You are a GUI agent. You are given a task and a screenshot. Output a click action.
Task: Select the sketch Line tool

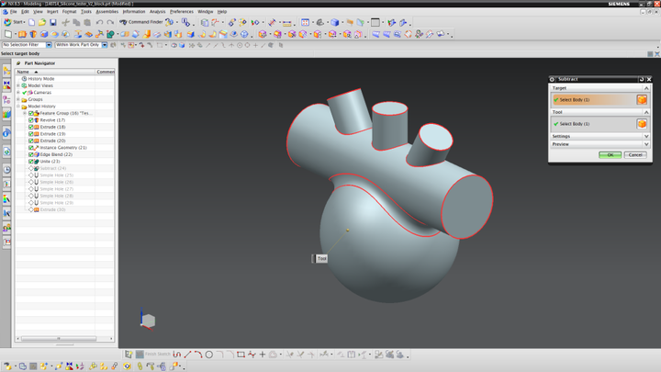coord(187,355)
